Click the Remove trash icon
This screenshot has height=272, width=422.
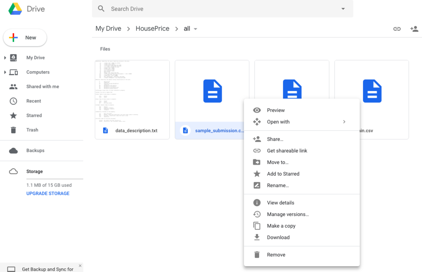click(257, 255)
